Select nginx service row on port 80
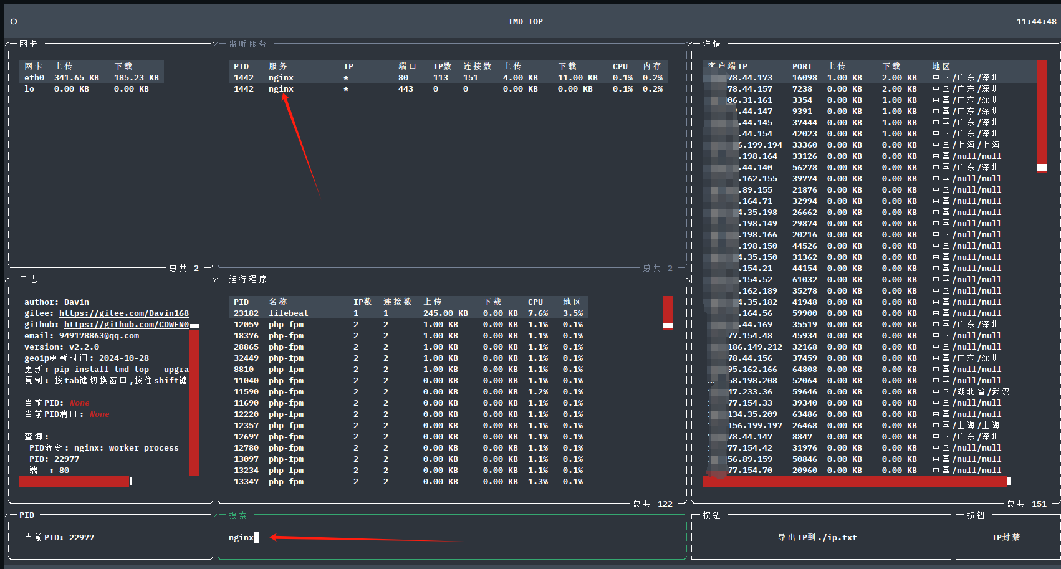1061x569 pixels. click(x=448, y=78)
